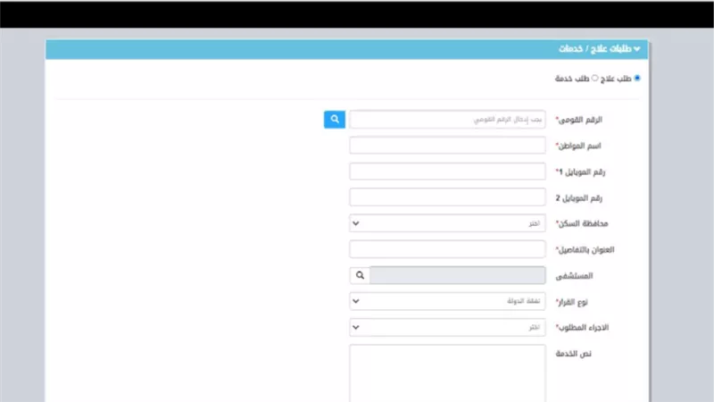714x402 pixels.
Task: Click the نص الخدمة text area
Action: click(x=447, y=373)
